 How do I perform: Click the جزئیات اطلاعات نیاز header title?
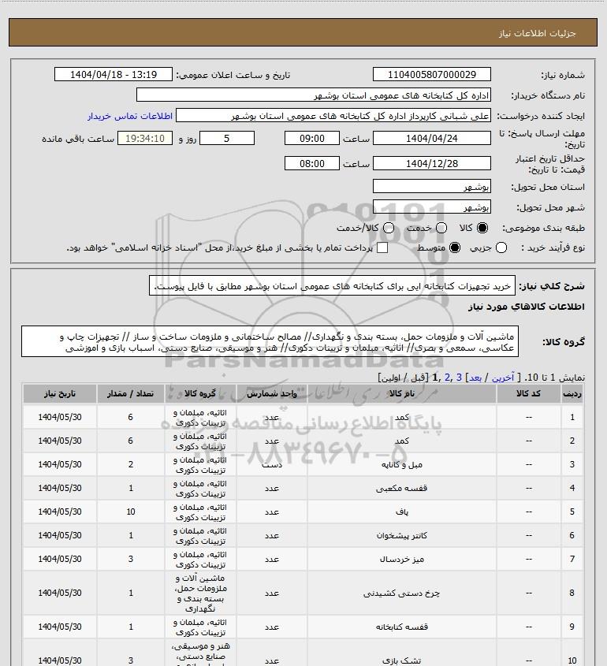pos(538,33)
